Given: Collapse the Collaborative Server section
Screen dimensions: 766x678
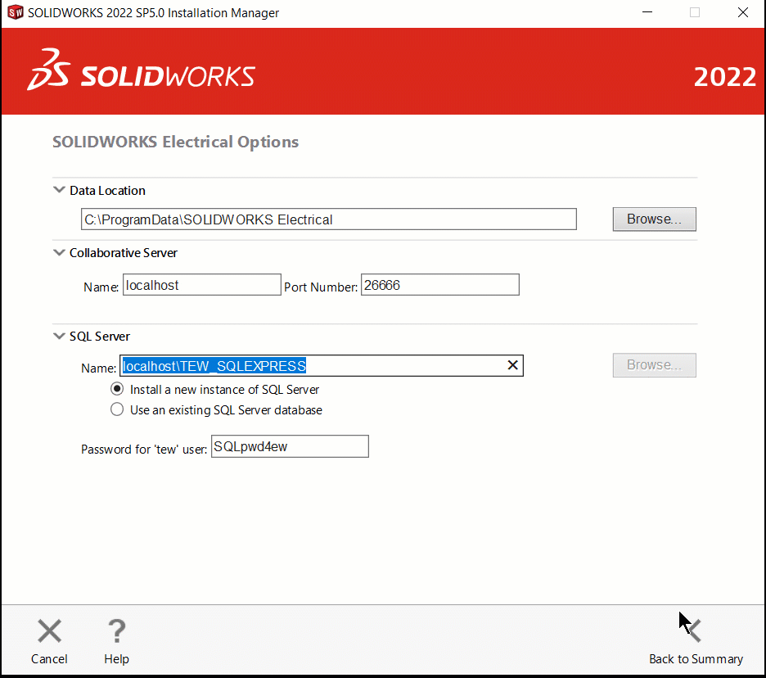Looking at the screenshot, I should click(59, 252).
